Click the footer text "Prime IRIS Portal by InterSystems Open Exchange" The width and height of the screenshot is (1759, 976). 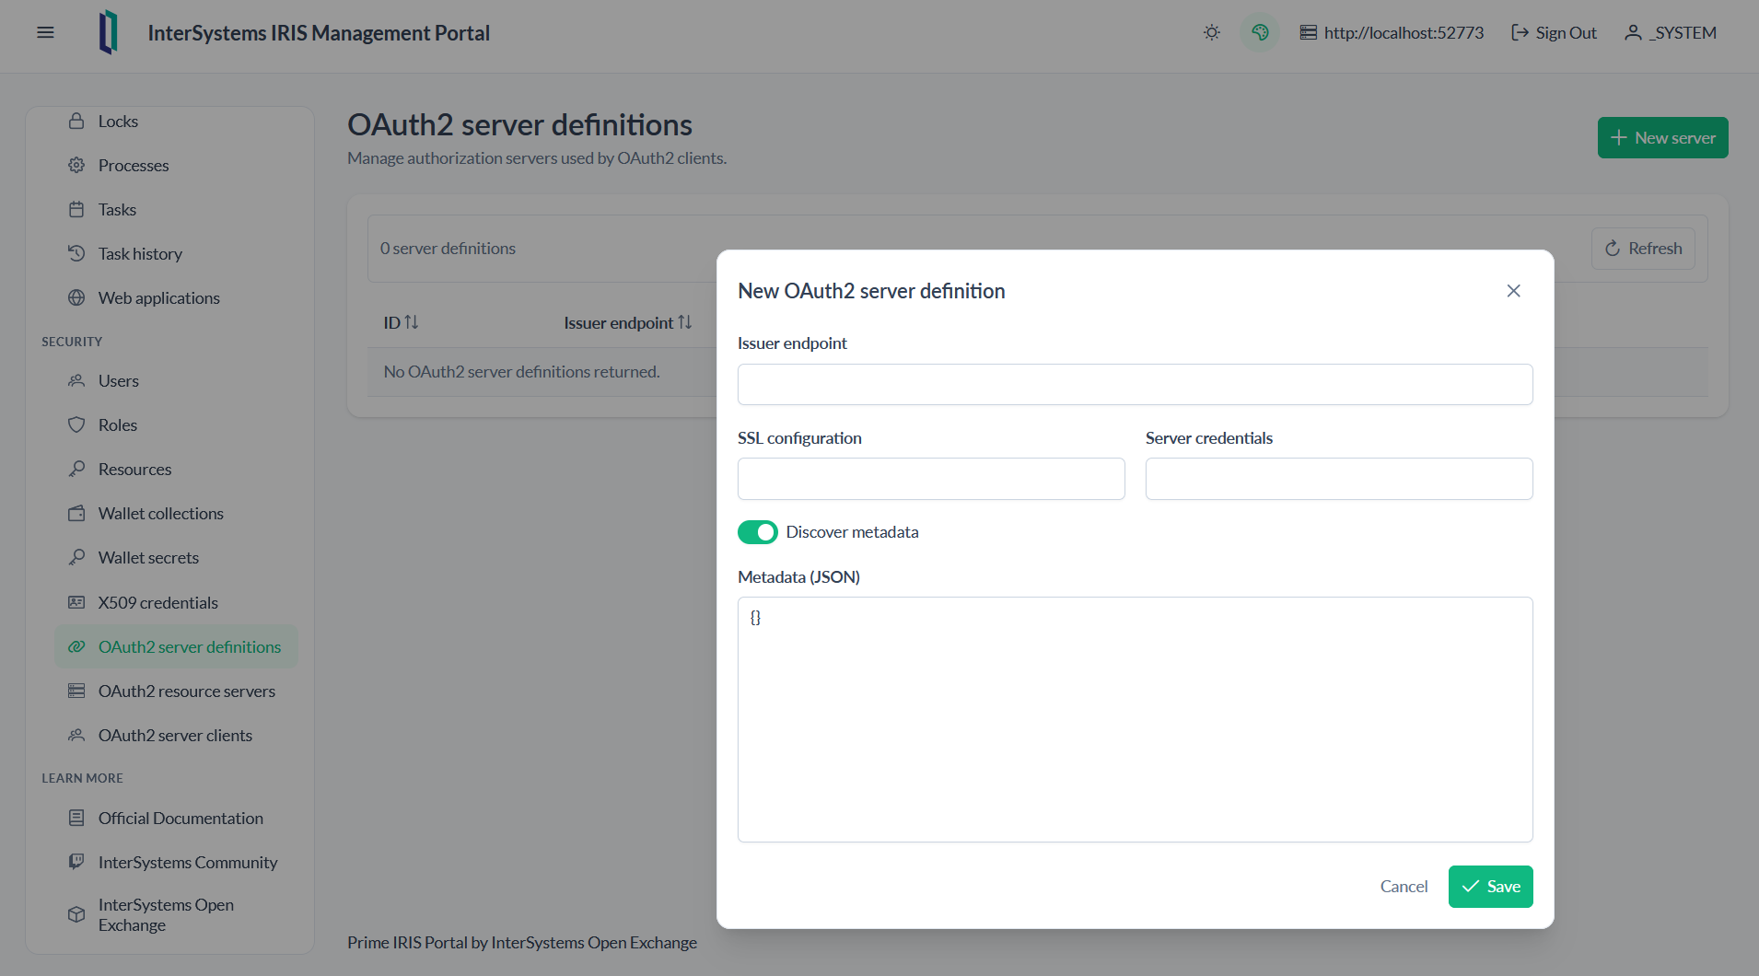pyautogui.click(x=521, y=943)
